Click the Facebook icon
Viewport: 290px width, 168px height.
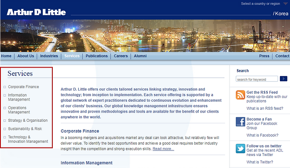pos(240,122)
